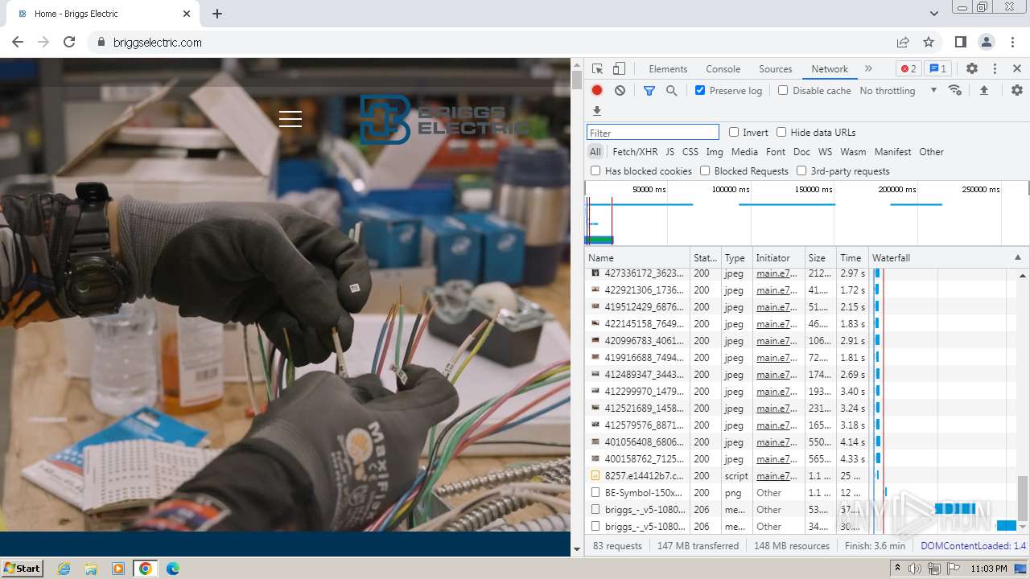
Task: Check Hide data URLs checkbox
Action: (781, 132)
